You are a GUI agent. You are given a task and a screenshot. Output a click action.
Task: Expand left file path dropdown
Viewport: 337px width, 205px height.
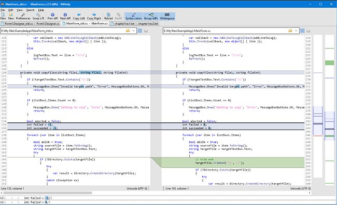coord(133,31)
